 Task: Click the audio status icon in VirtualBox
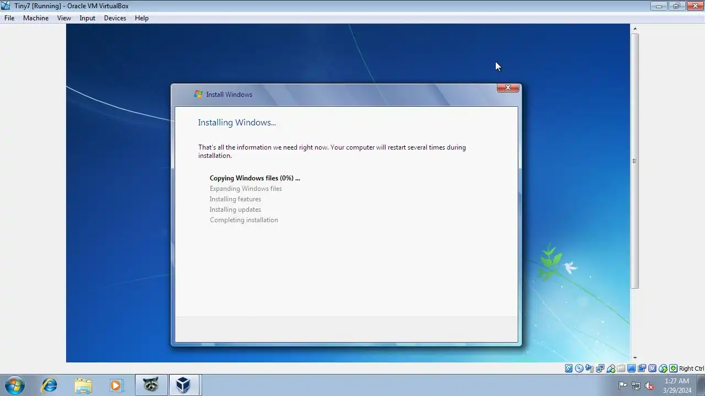point(589,369)
